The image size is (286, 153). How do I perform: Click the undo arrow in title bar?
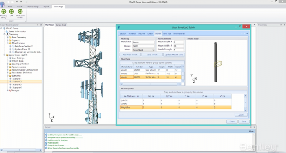17,2
